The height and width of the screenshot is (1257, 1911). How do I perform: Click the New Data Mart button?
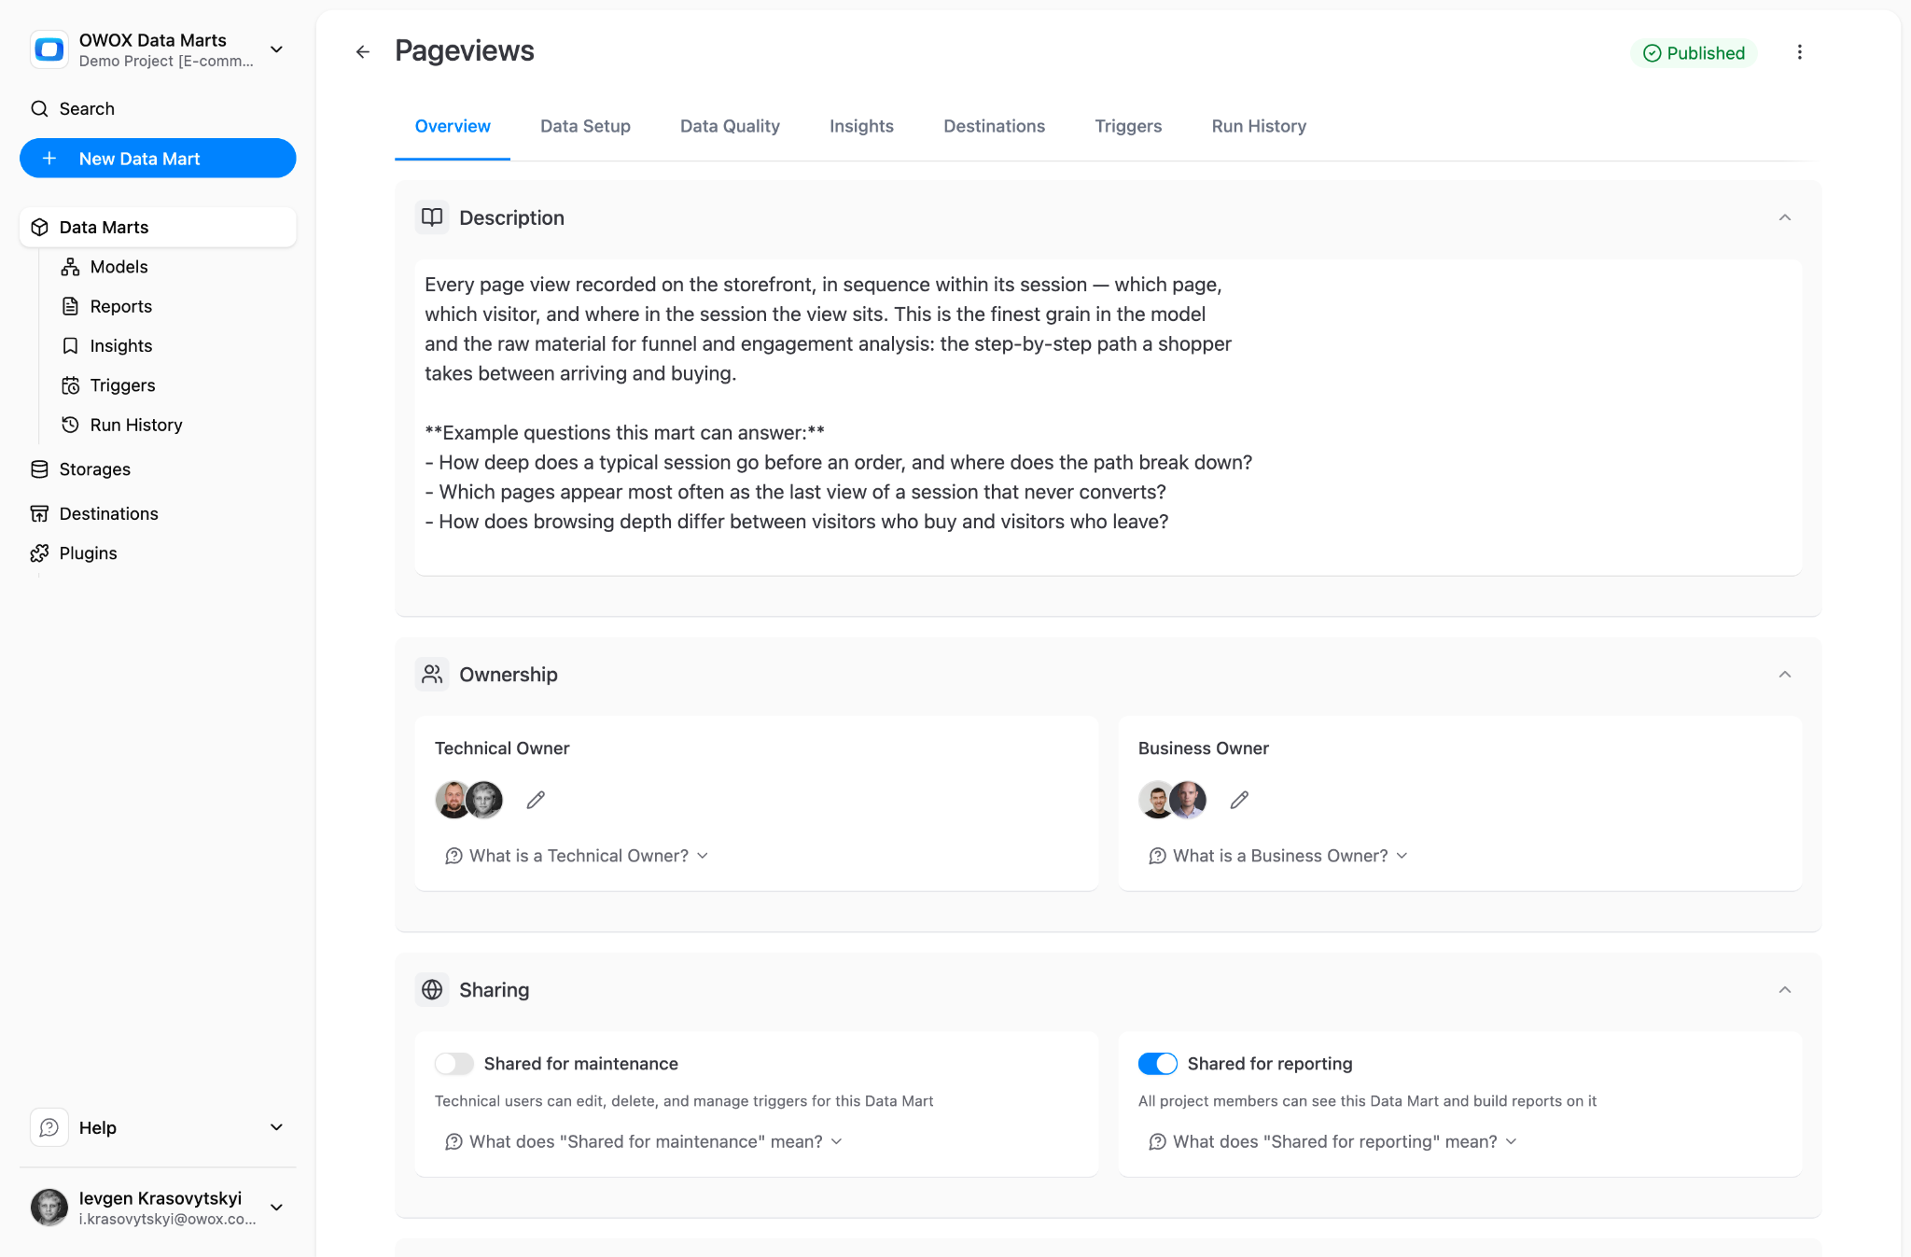pos(158,159)
